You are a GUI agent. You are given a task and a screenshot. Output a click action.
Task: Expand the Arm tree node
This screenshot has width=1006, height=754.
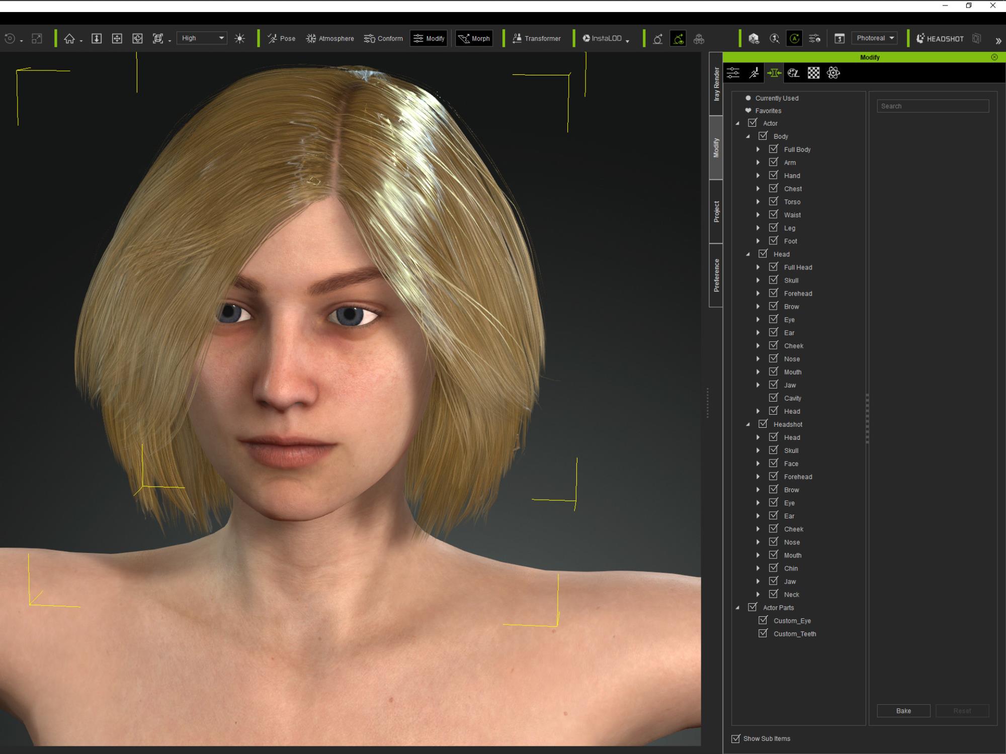(758, 162)
